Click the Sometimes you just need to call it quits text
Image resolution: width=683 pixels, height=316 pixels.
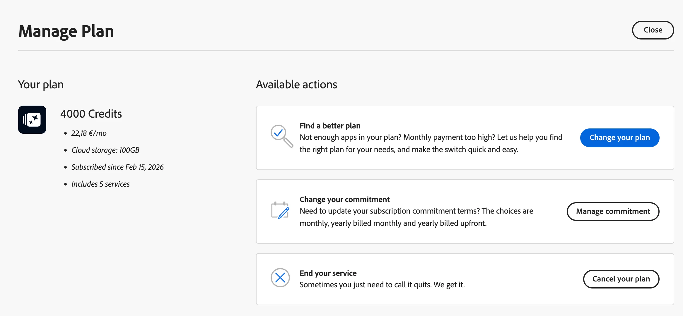(382, 285)
